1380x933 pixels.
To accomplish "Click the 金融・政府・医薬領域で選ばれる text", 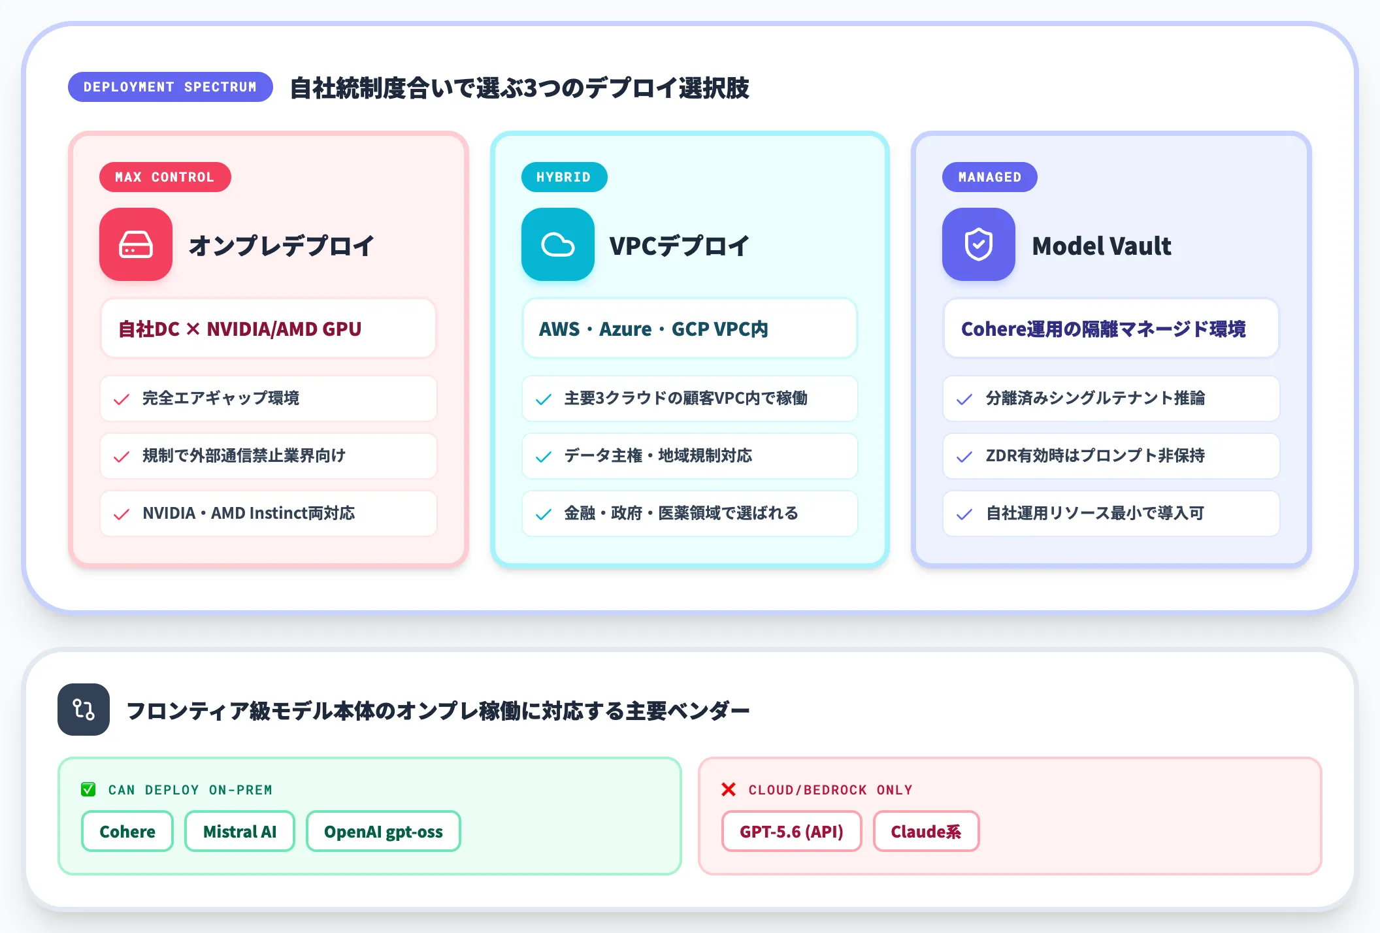I will click(x=682, y=513).
